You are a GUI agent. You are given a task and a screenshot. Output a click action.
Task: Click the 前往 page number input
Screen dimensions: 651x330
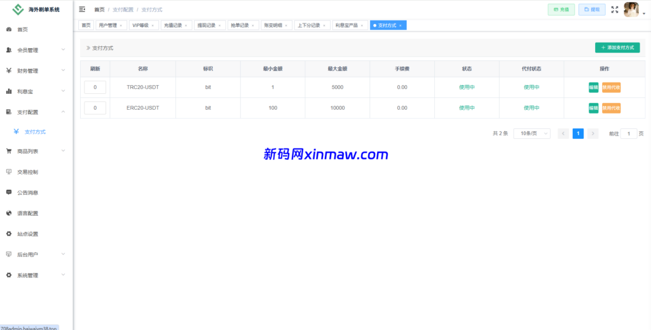click(629, 133)
